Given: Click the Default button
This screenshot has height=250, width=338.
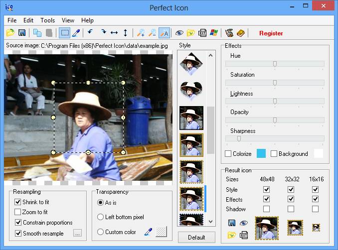Looking at the screenshot, I should pyautogui.click(x=196, y=238).
